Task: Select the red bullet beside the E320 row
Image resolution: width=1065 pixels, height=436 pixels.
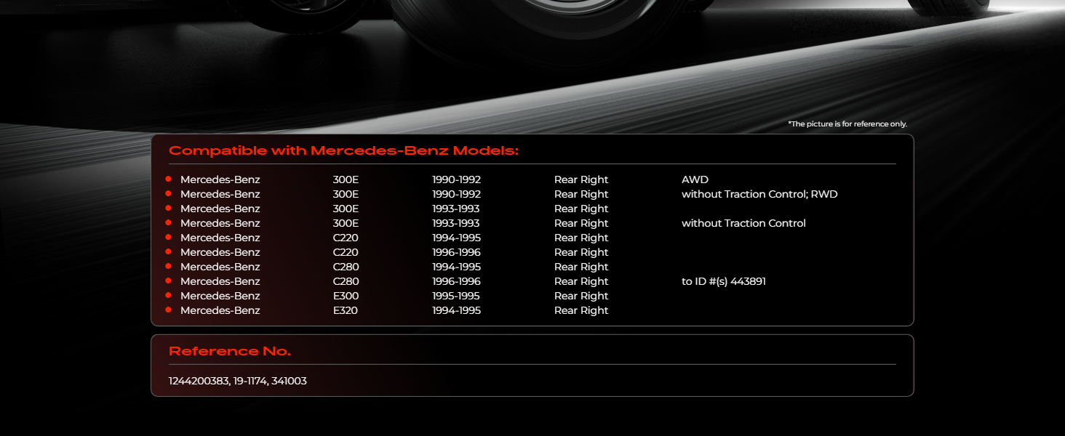Action: click(168, 310)
